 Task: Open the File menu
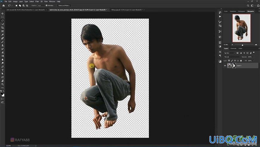click(x=6, y=1)
